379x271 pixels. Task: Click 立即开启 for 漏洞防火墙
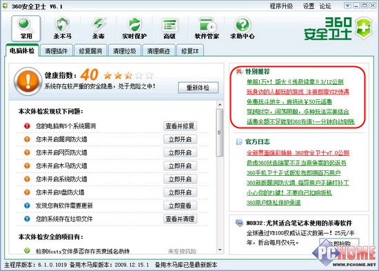(180, 139)
